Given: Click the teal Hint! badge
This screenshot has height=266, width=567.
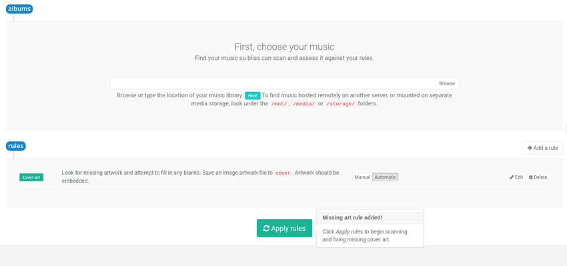Looking at the screenshot, I should (x=253, y=96).
